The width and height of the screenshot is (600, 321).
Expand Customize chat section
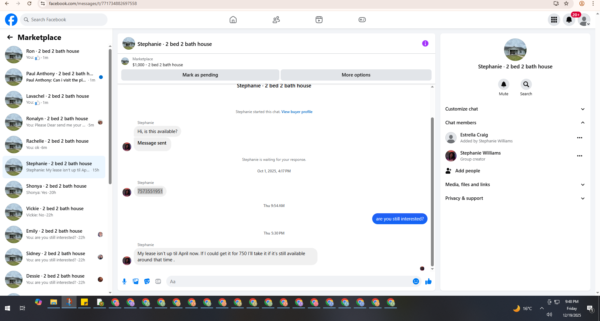tap(515, 109)
